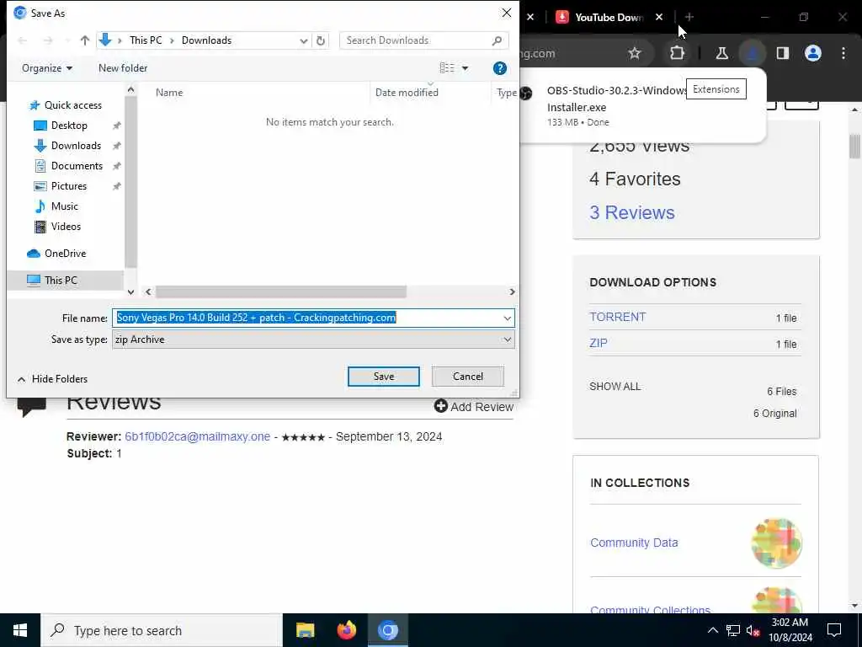
Task: Click the navigation pane vertical scrollbar
Action: [x=130, y=182]
